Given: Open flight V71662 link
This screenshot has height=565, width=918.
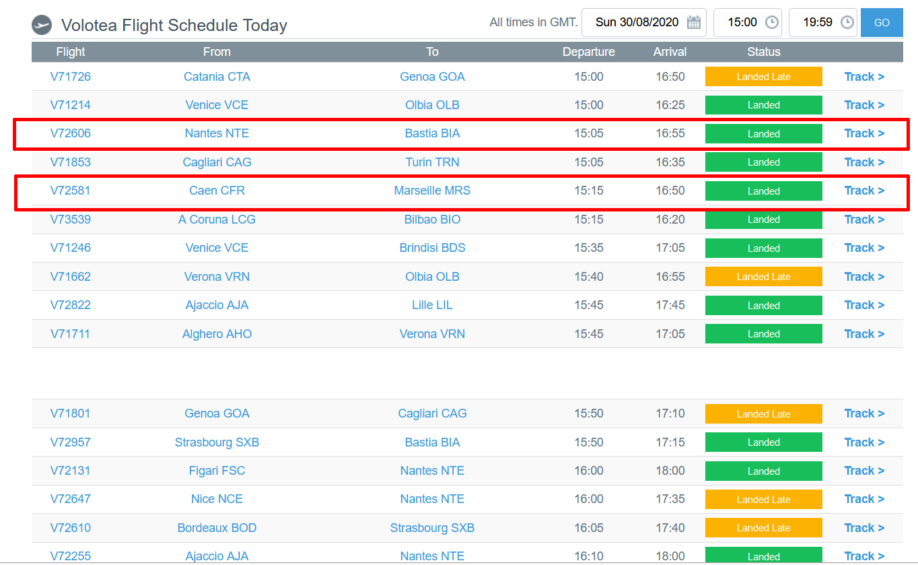Looking at the screenshot, I should 71,277.
